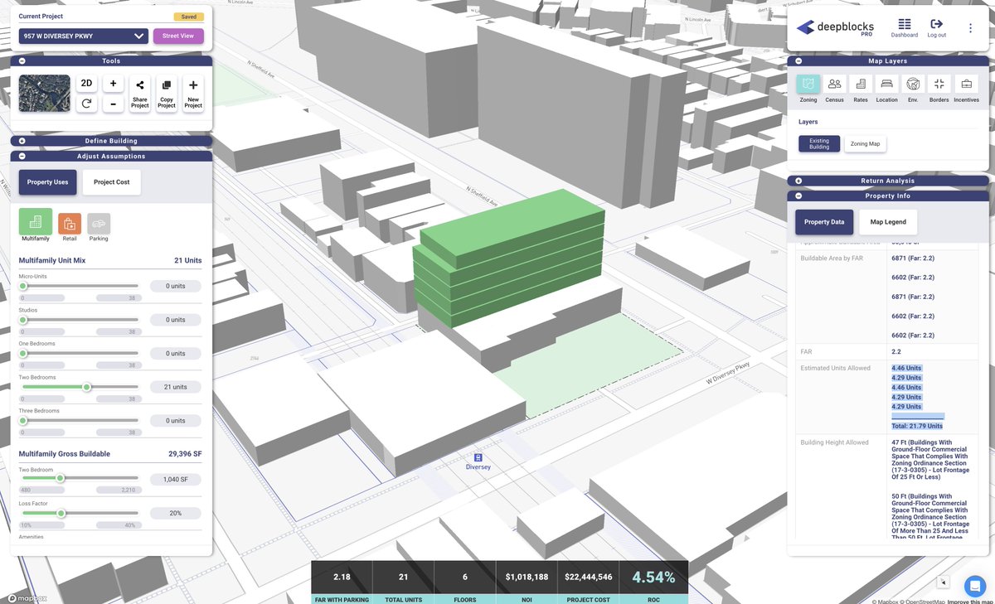Open satellite map thumbnail in Tools
The height and width of the screenshot is (604, 995).
[45, 94]
